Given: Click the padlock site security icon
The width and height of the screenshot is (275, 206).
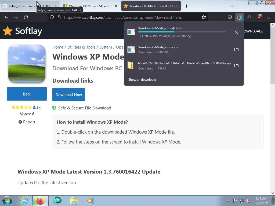Looking at the screenshot, I should [x=59, y=17].
